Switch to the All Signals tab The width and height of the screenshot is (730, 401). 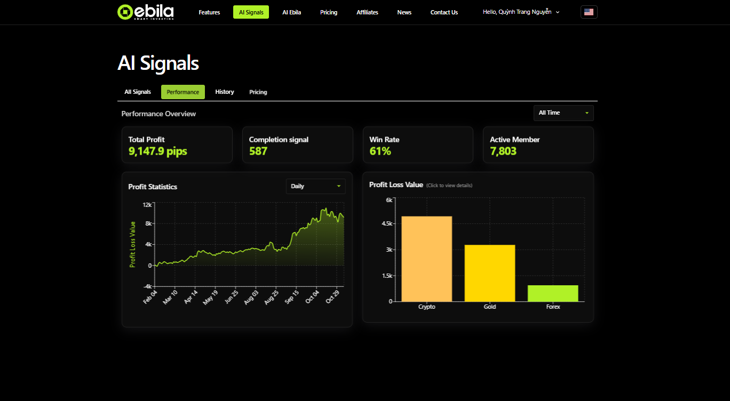tap(138, 92)
